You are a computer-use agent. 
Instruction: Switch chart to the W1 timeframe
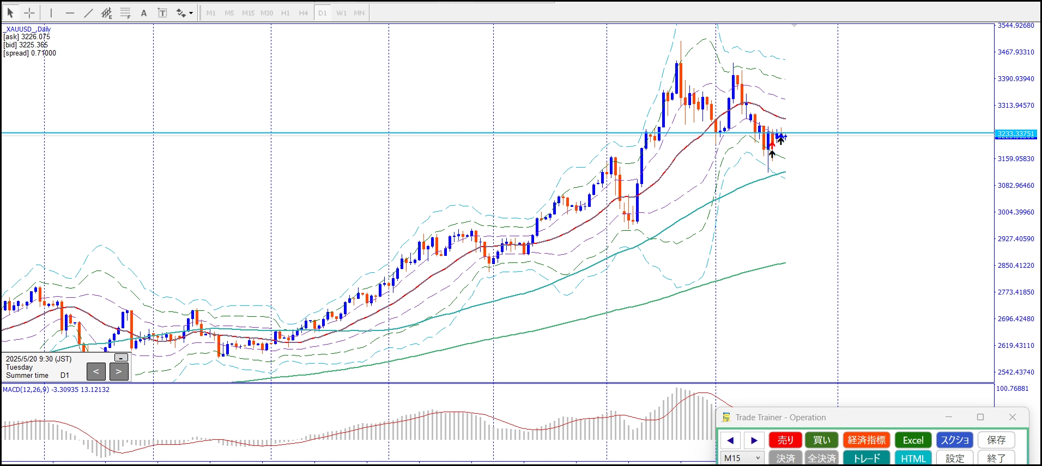tap(341, 13)
